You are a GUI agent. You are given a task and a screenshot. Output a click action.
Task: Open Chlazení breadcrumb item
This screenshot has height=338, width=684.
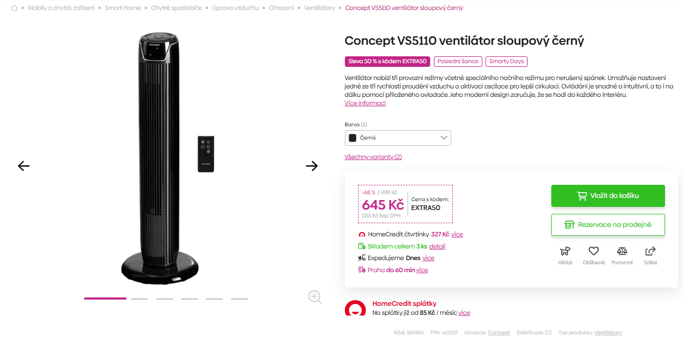tap(281, 8)
